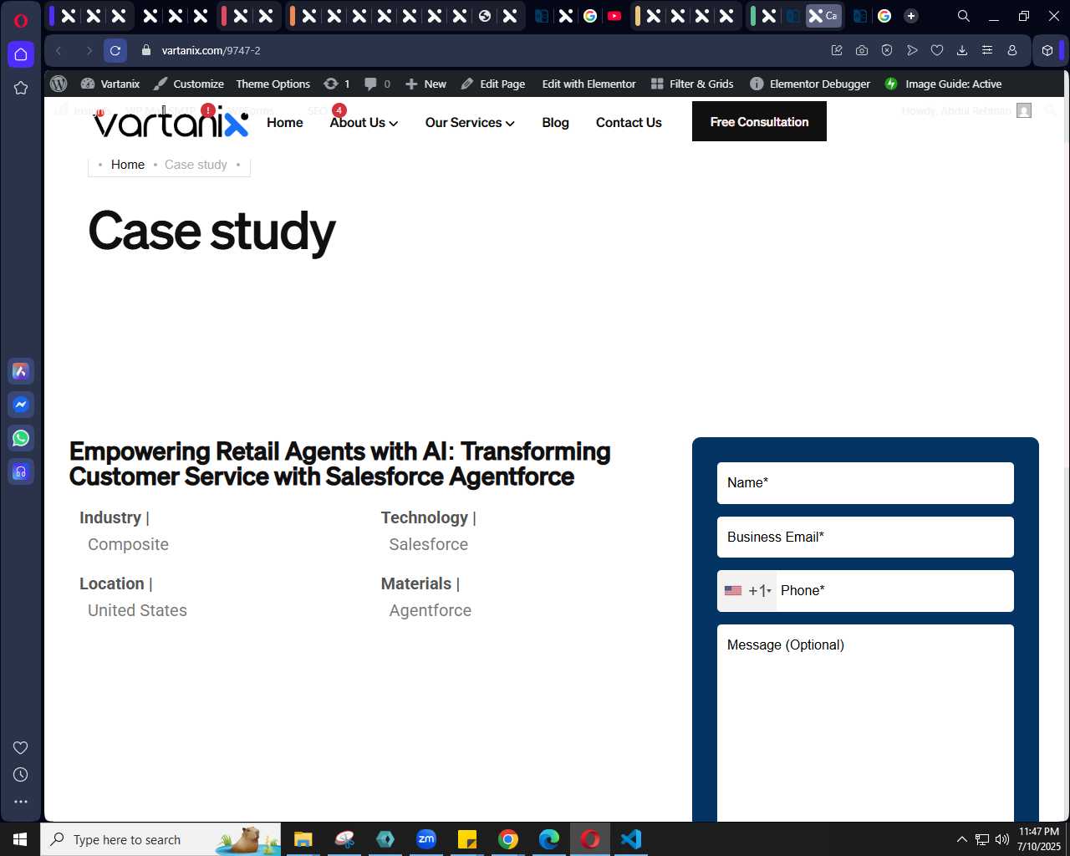Open the easy setup sliders icon

(987, 50)
